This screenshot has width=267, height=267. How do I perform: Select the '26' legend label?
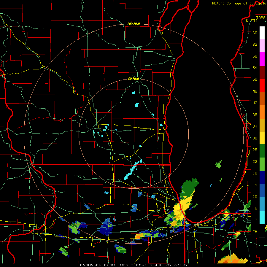(255, 150)
